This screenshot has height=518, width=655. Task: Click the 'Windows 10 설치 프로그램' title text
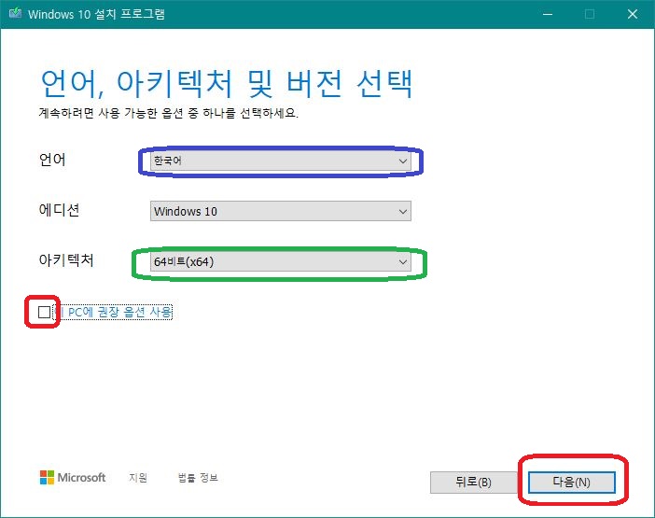point(96,14)
